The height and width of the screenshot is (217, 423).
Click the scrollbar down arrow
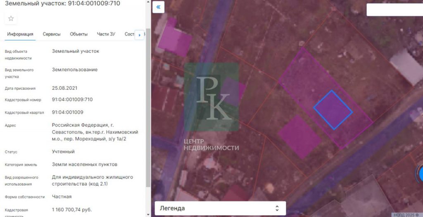(x=148, y=215)
